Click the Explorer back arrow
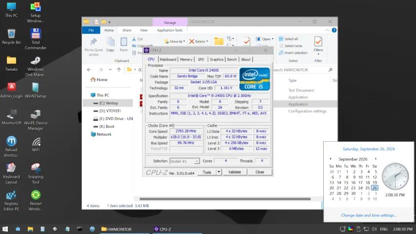Screen dimensions: 416x234 89,70
